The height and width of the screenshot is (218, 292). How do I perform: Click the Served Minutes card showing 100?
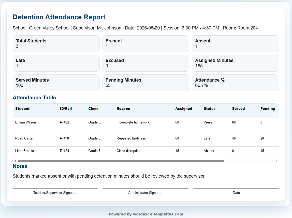point(56,83)
